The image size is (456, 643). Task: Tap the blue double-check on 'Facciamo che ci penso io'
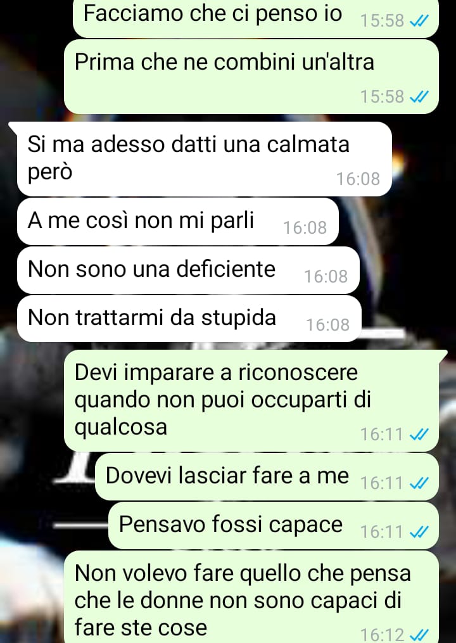[419, 20]
